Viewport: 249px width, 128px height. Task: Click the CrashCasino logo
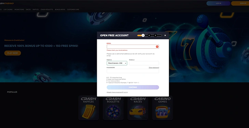(7, 3)
